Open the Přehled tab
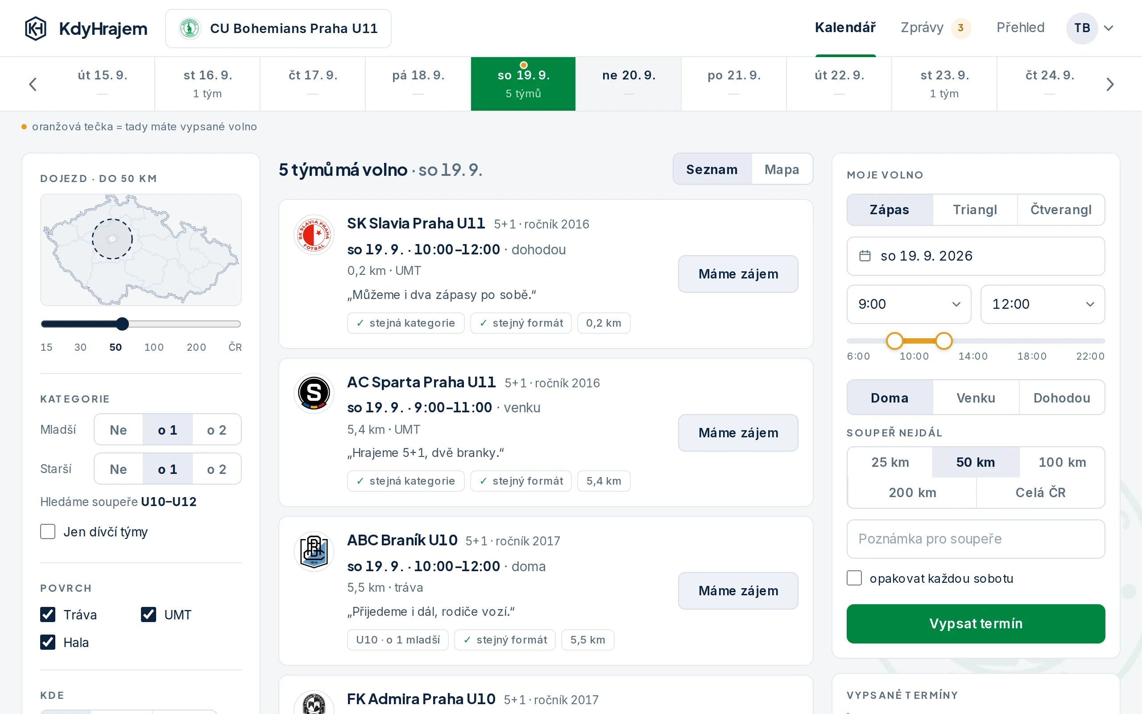 (x=1020, y=28)
